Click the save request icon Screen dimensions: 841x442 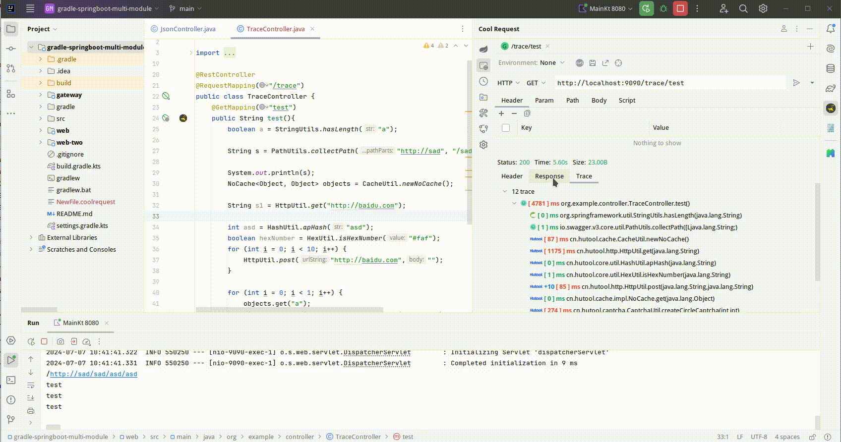tap(592, 63)
